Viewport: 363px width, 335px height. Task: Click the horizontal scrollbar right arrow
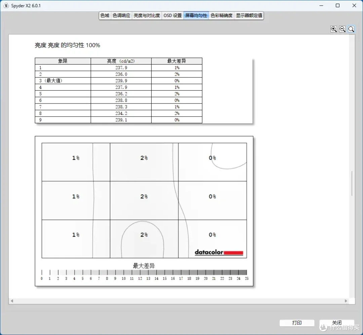click(x=346, y=301)
